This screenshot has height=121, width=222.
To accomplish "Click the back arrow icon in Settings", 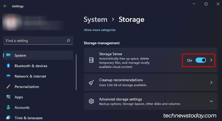I will 5,6.
